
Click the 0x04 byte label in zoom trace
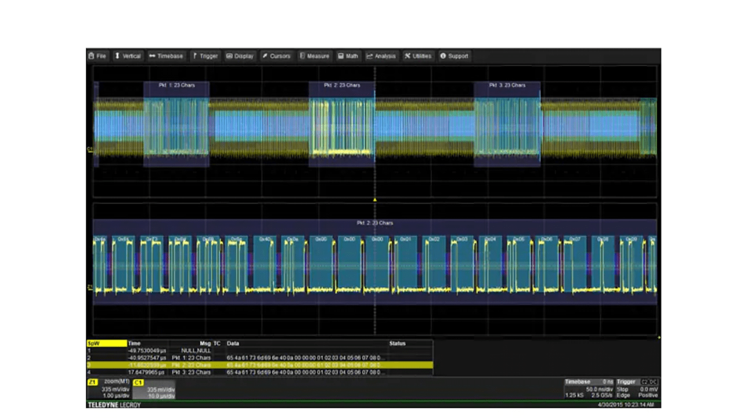[490, 239]
